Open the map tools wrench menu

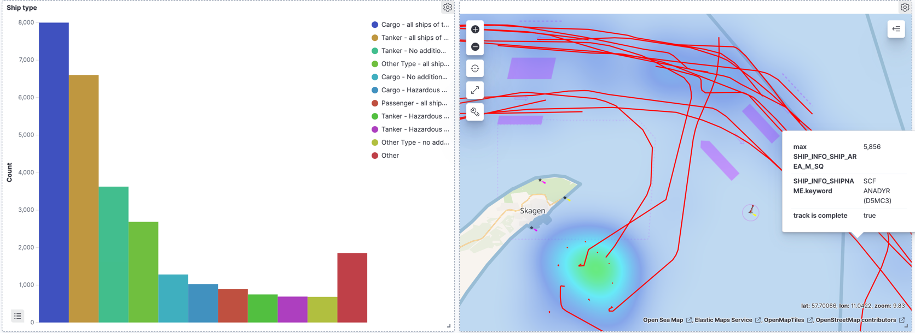[475, 112]
